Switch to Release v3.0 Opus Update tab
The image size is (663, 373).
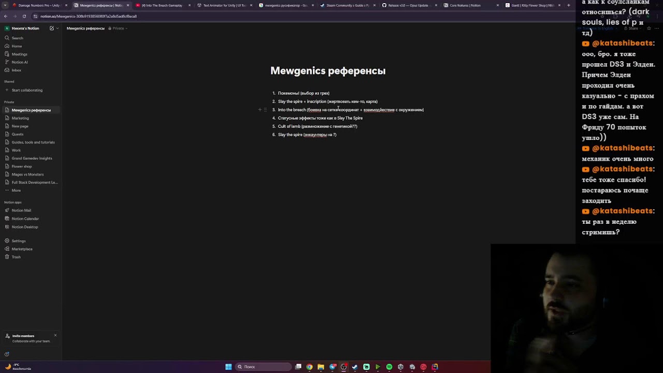(x=409, y=5)
